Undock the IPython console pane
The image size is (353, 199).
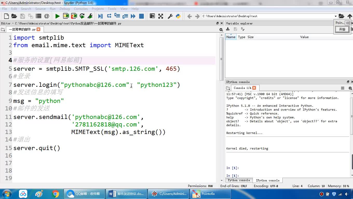click(348, 82)
